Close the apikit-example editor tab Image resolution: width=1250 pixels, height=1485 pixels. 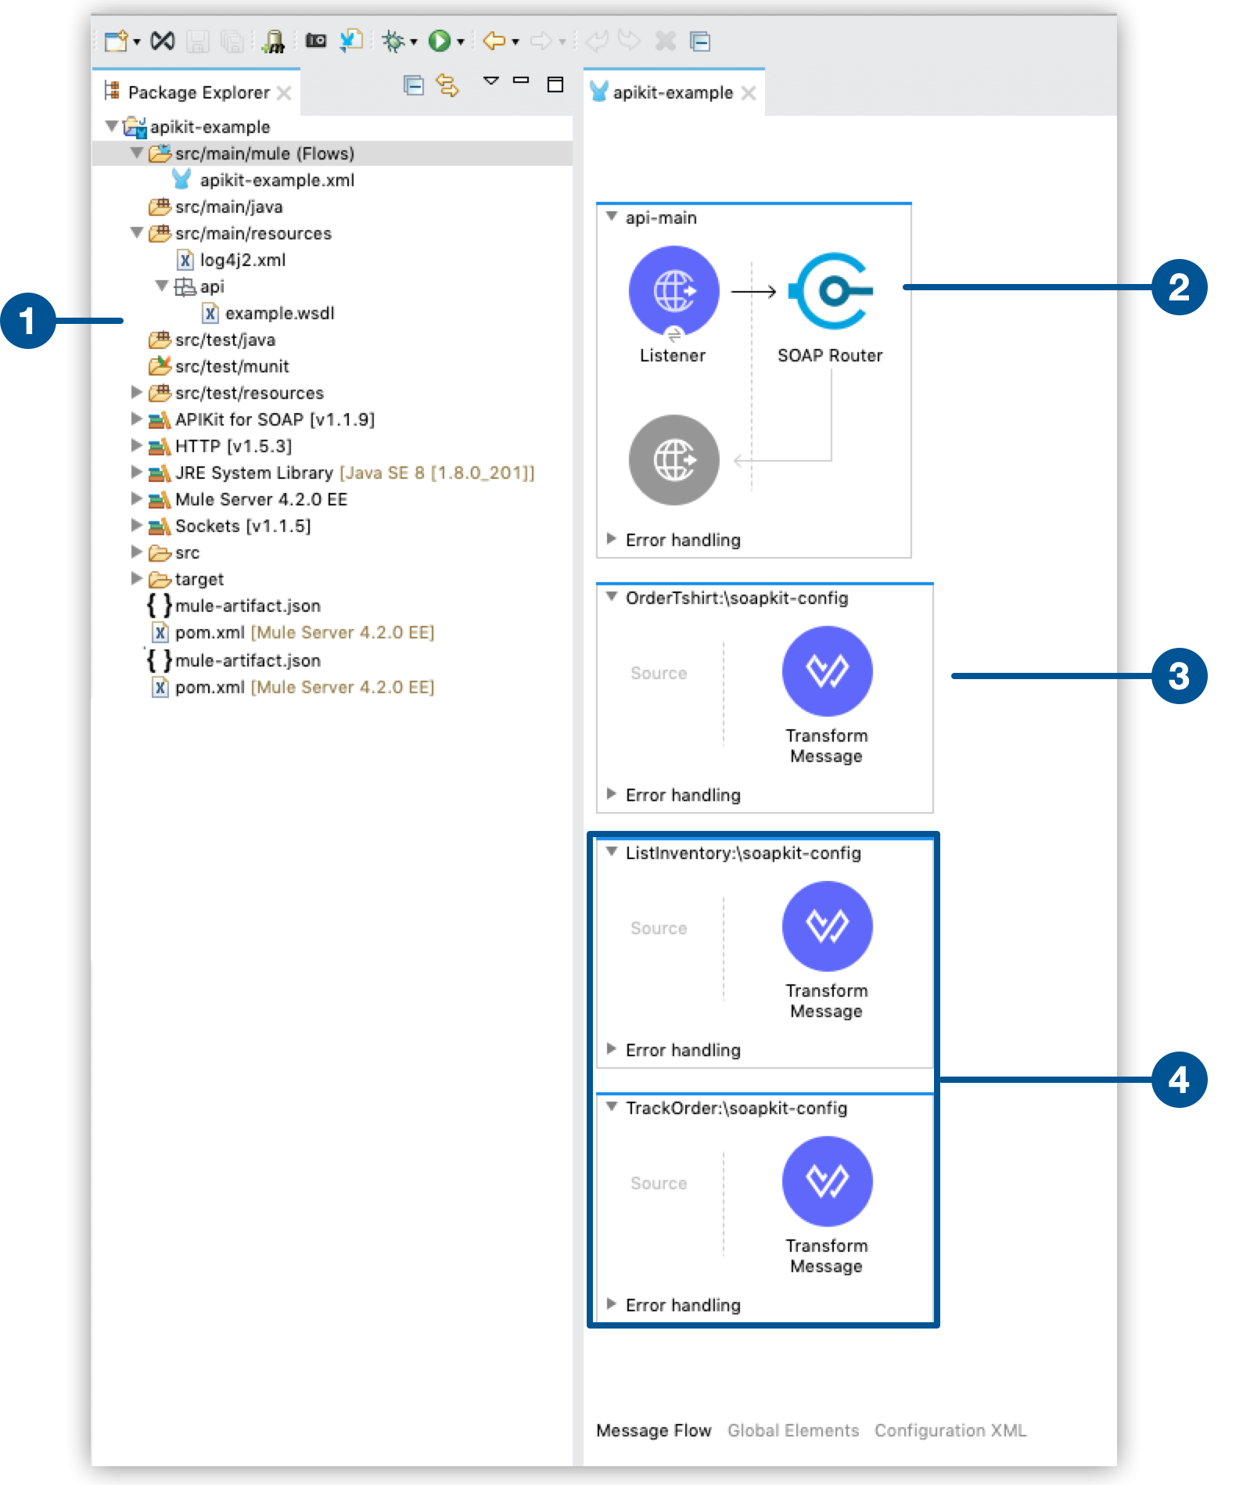(749, 94)
